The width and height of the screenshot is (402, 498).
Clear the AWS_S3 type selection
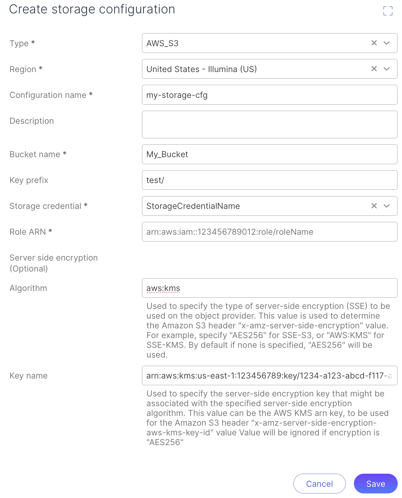374,43
